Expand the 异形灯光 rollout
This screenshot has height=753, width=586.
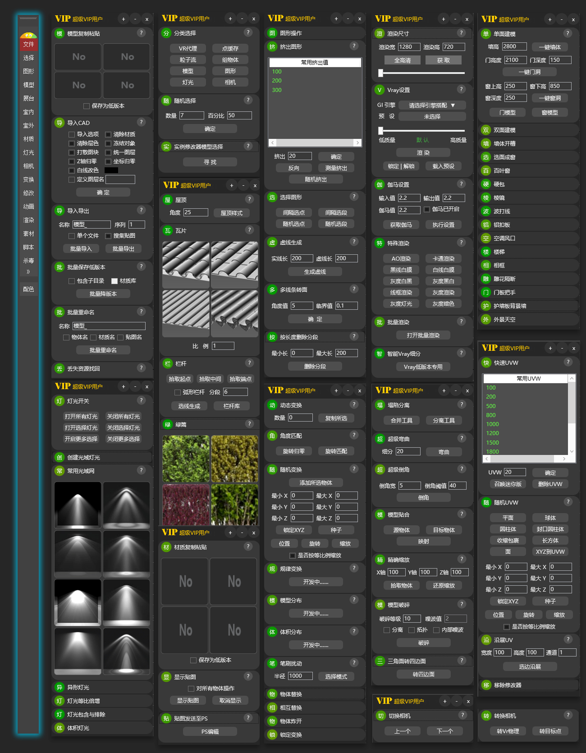click(102, 687)
